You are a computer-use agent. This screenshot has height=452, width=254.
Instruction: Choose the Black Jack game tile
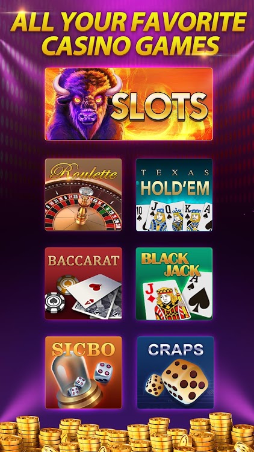(x=174, y=283)
